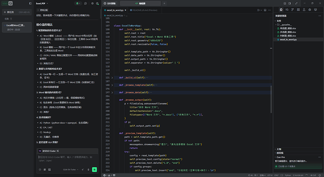Screen dimensions: 324x177
Task: Attach an image via picture icon
Action: (49, 169)
